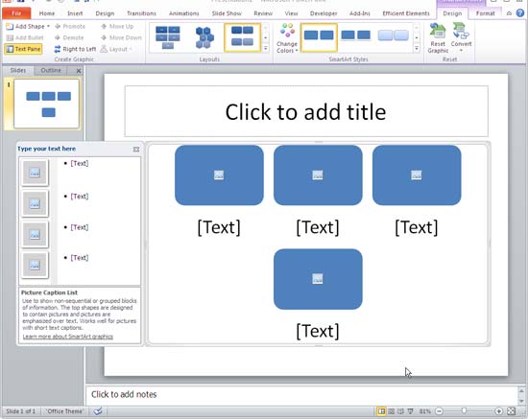Viewport: 528px width, 419px height.
Task: Open the Add Shape dropdown arrow
Action: click(48, 26)
